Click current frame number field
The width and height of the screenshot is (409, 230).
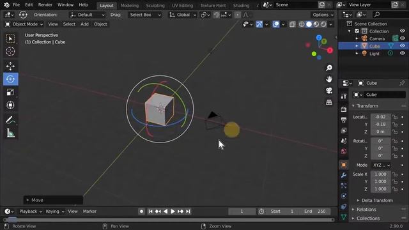(x=242, y=211)
